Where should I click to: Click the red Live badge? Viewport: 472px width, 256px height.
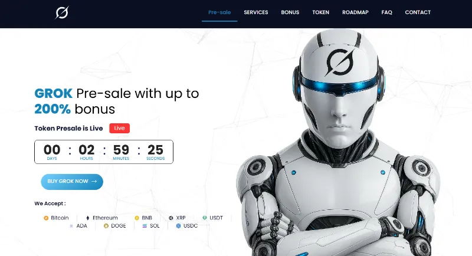coord(120,128)
